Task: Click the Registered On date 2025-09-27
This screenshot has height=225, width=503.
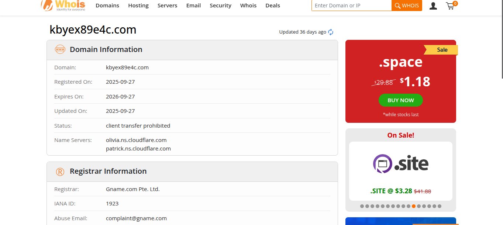Action: click(120, 82)
